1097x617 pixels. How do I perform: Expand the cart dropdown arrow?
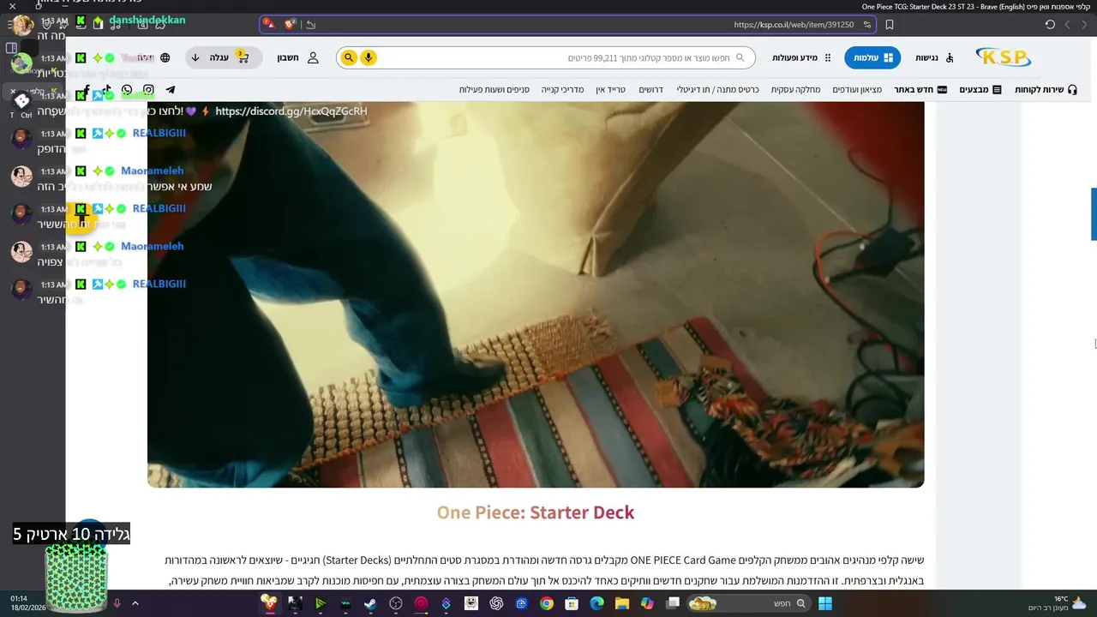point(195,57)
